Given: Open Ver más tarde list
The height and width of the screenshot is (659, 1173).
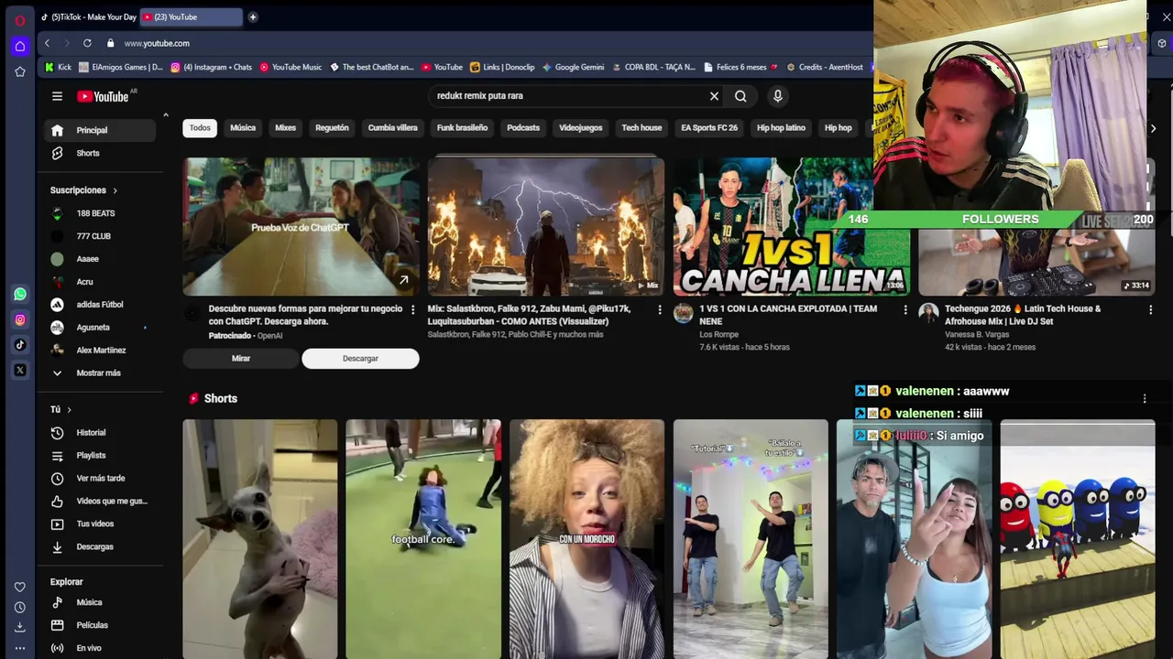Looking at the screenshot, I should [x=100, y=479].
